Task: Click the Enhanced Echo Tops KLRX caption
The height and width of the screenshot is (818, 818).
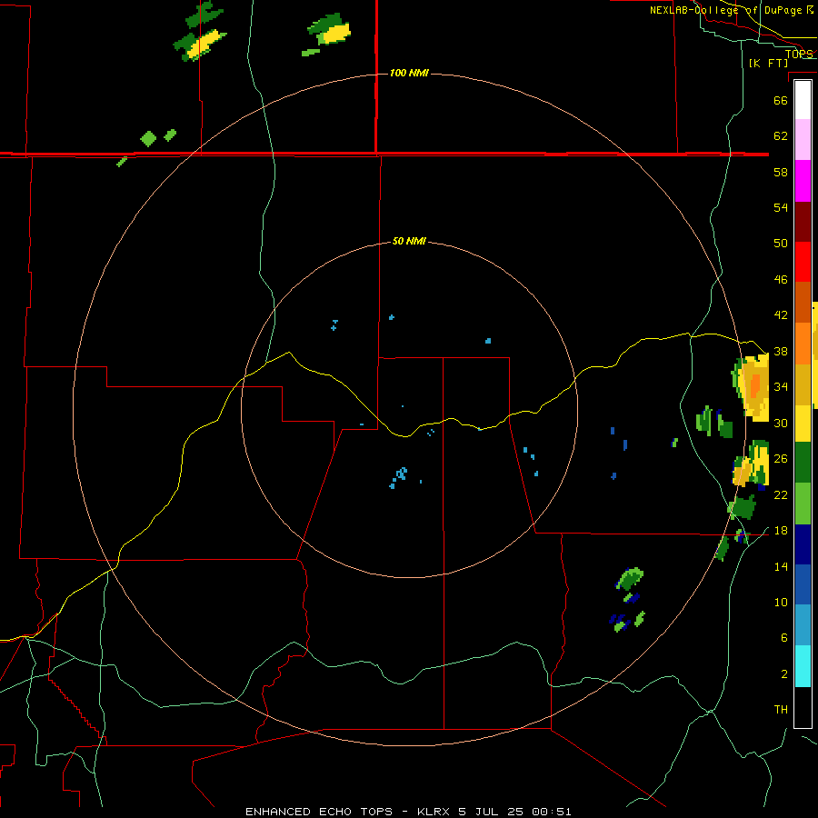Action: 408,812
